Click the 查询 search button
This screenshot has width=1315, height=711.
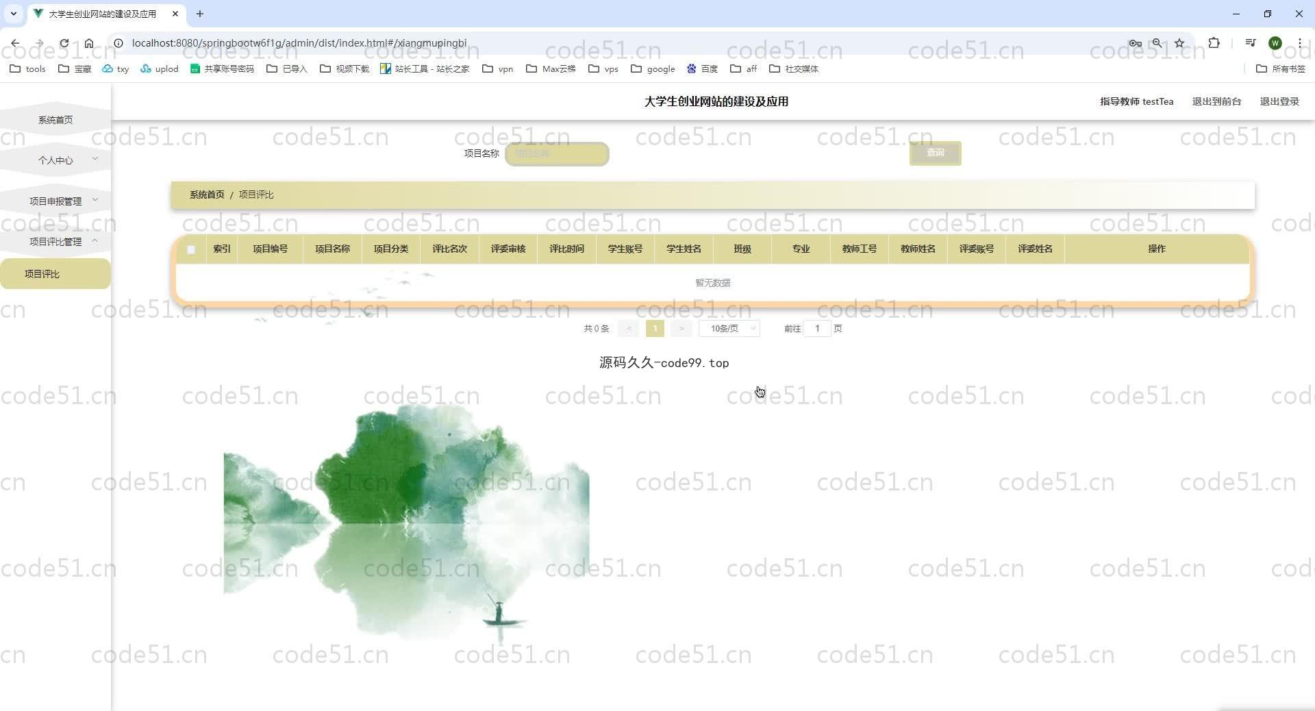pyautogui.click(x=935, y=153)
